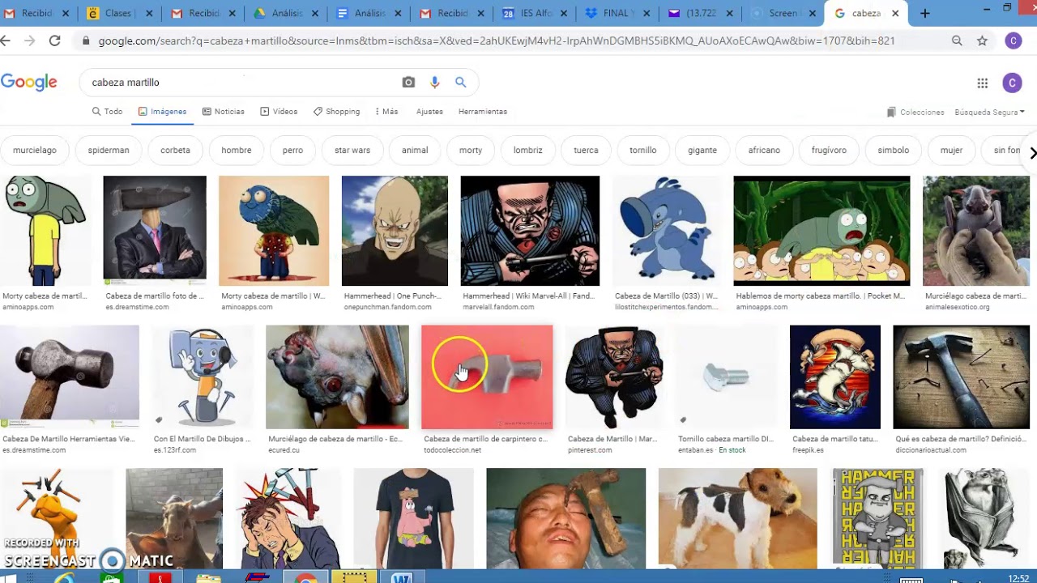1037x583 pixels.
Task: Show more suggestion chips with the right arrow
Action: tap(1032, 152)
